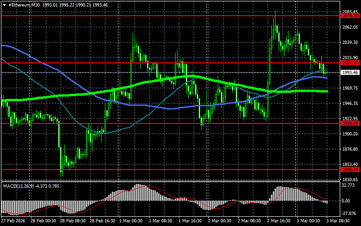The height and width of the screenshot is (226, 361).
Task: Select the 2078.93 red price level label
Action: tap(350, 16)
